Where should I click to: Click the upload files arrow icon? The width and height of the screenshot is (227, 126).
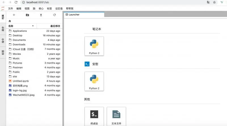41,15
